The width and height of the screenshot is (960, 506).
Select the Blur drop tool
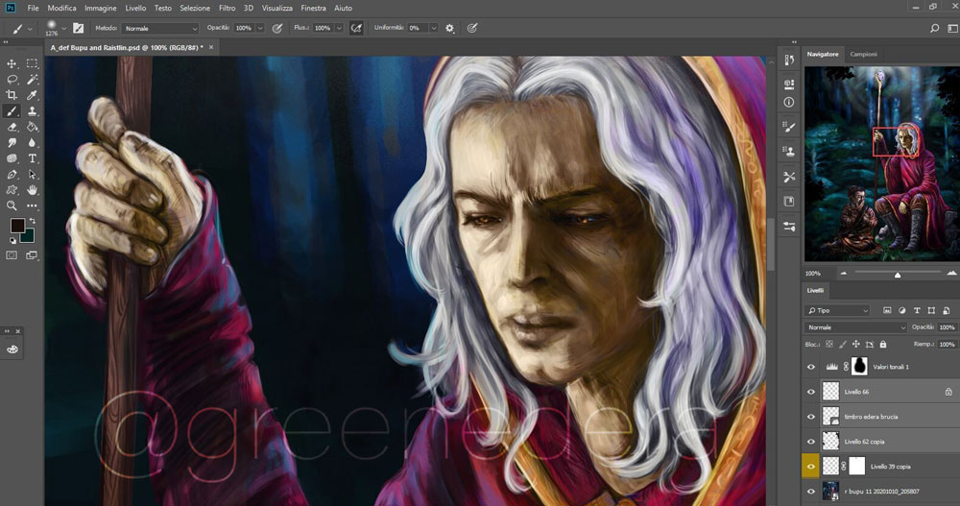point(32,143)
